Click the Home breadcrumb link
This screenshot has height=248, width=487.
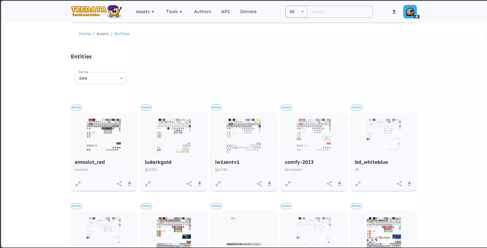(85, 34)
